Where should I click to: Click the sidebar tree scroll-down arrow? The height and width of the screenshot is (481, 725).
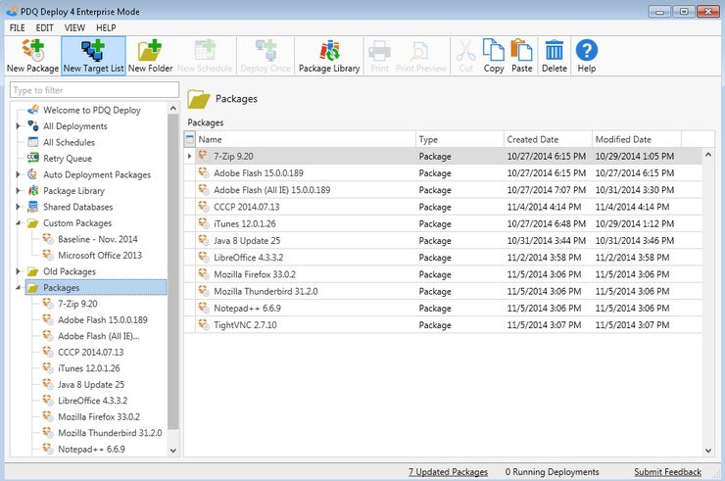[173, 450]
